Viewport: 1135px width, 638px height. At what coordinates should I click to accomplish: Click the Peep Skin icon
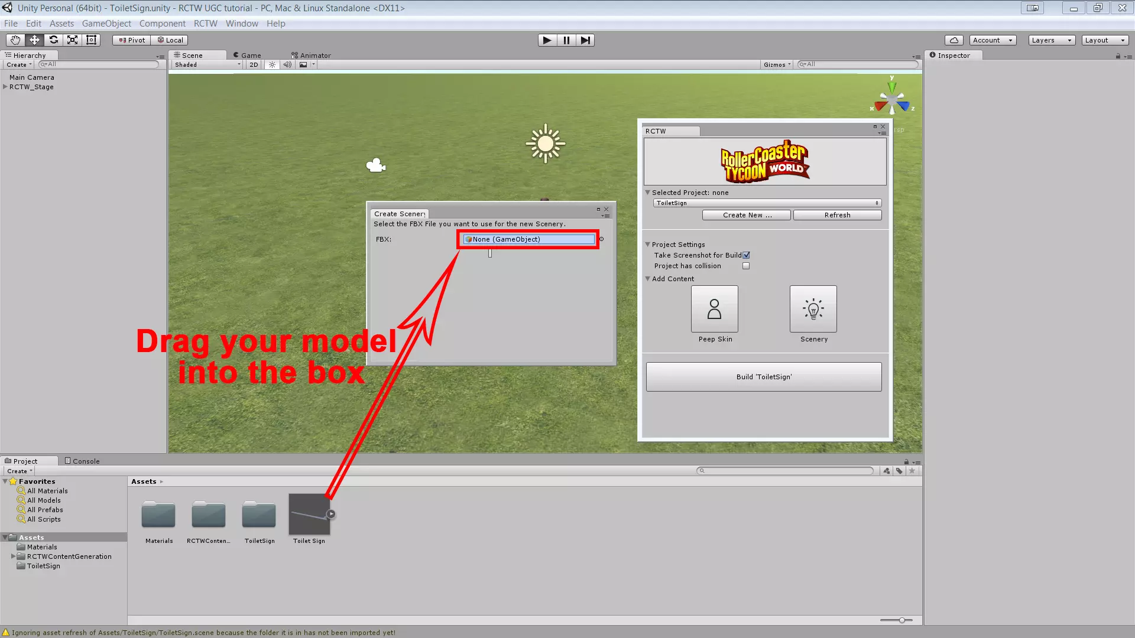coord(714,309)
